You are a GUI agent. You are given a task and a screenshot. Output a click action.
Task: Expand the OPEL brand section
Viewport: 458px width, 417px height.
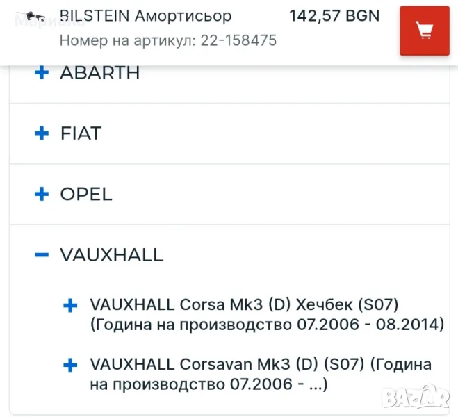point(86,194)
